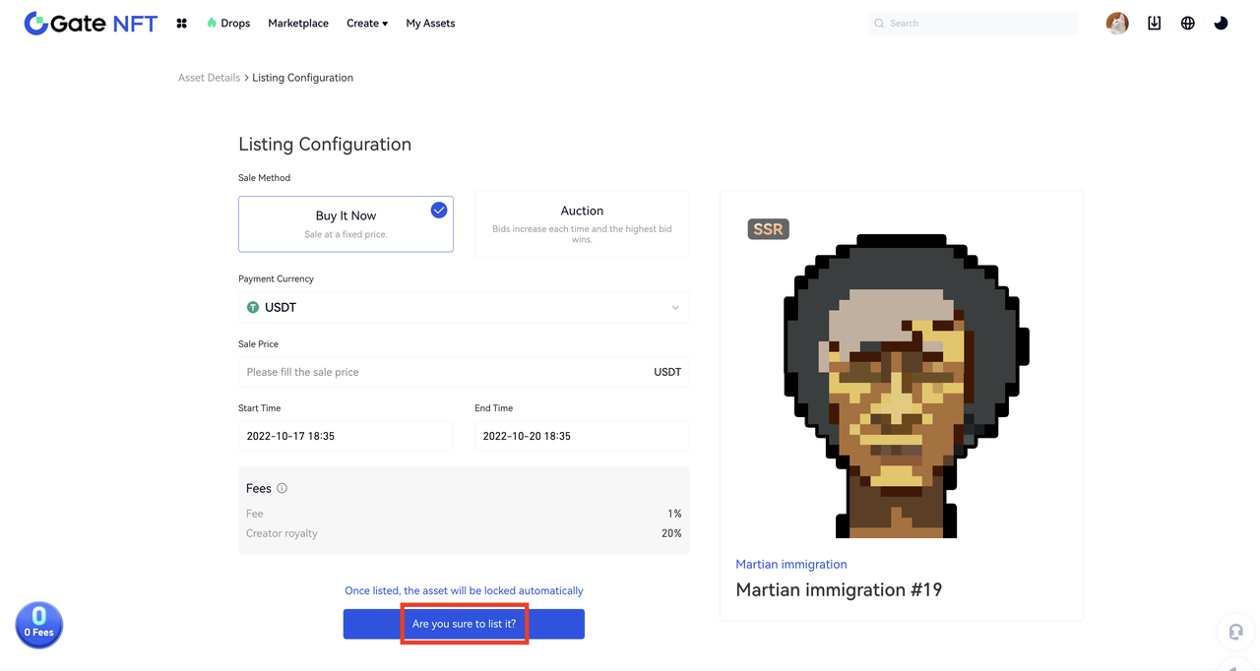Open the four-dot apps grid icon

point(181,24)
